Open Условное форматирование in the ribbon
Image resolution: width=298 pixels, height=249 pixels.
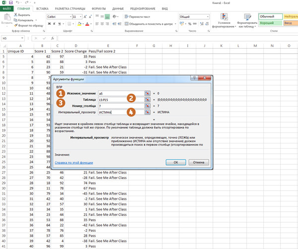click(x=224, y=20)
